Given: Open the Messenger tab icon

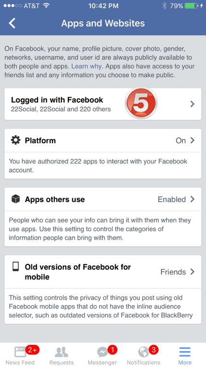Looking at the screenshot, I should coord(103,352).
